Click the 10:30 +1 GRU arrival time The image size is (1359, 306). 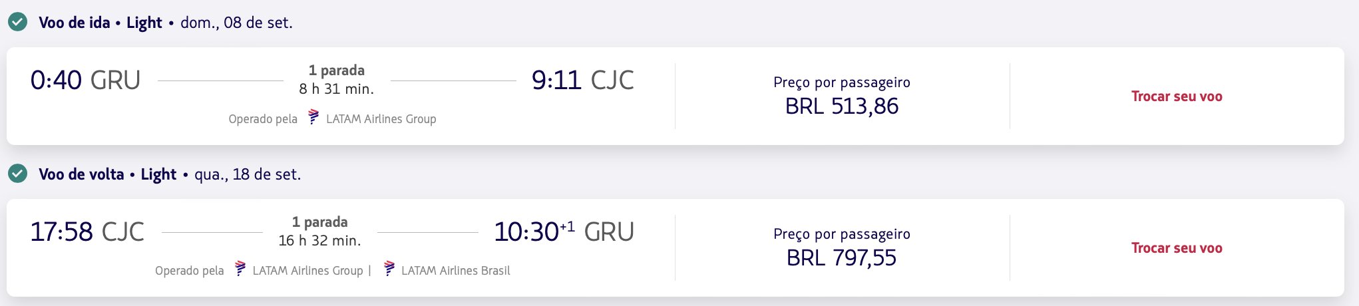coord(564,232)
